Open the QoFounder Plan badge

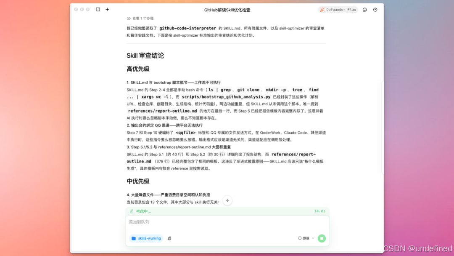coord(338,10)
